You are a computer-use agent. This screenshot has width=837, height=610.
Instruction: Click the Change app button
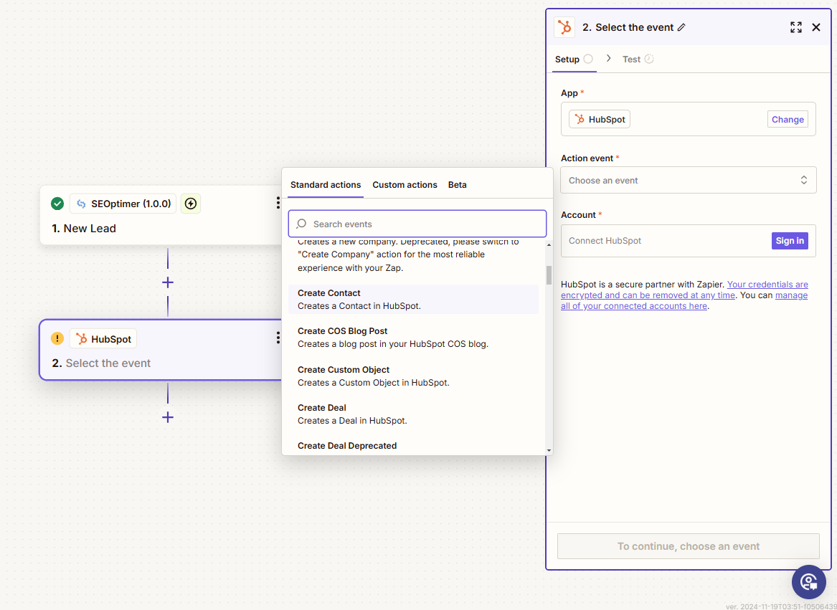coord(787,120)
